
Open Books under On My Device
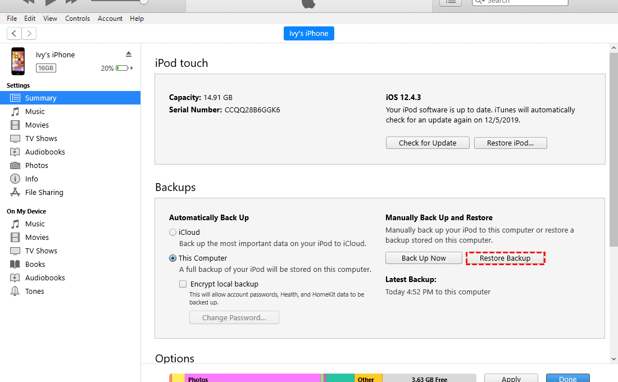(35, 264)
